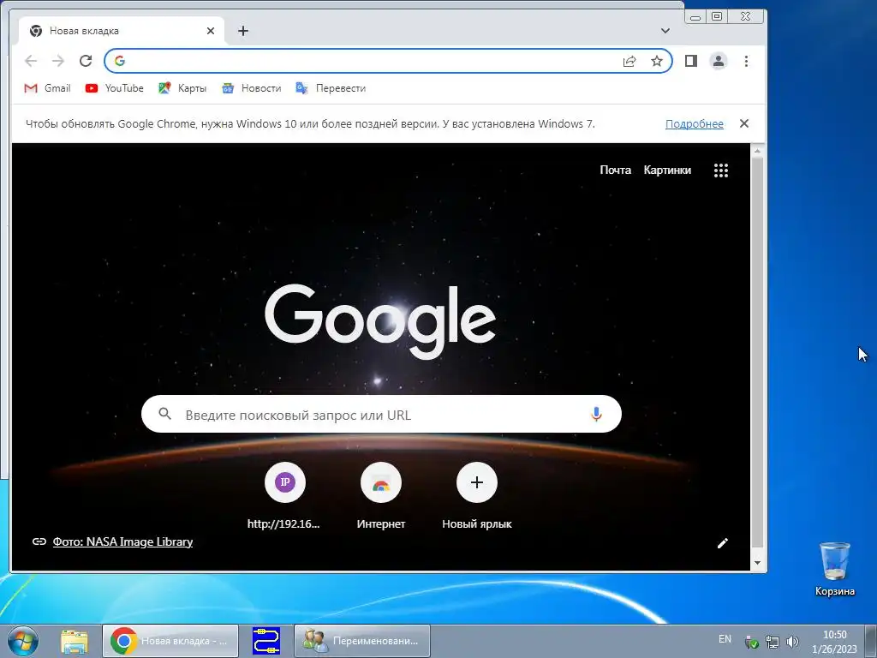Open the network tray icon

(x=772, y=642)
